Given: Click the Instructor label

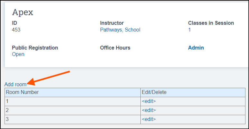Looking at the screenshot, I should [112, 23].
